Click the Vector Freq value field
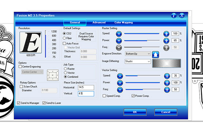The image size is (203, 134). click(176, 90)
